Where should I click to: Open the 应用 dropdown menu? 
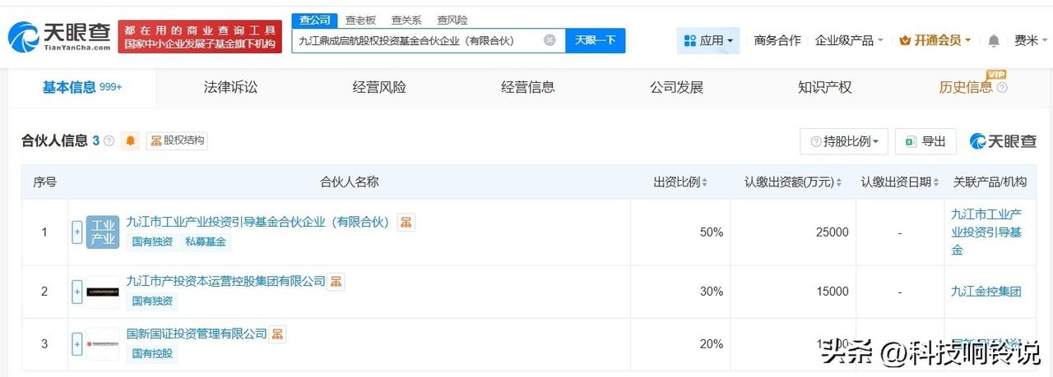[708, 40]
